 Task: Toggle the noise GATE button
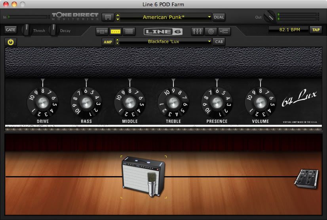click(x=10, y=30)
